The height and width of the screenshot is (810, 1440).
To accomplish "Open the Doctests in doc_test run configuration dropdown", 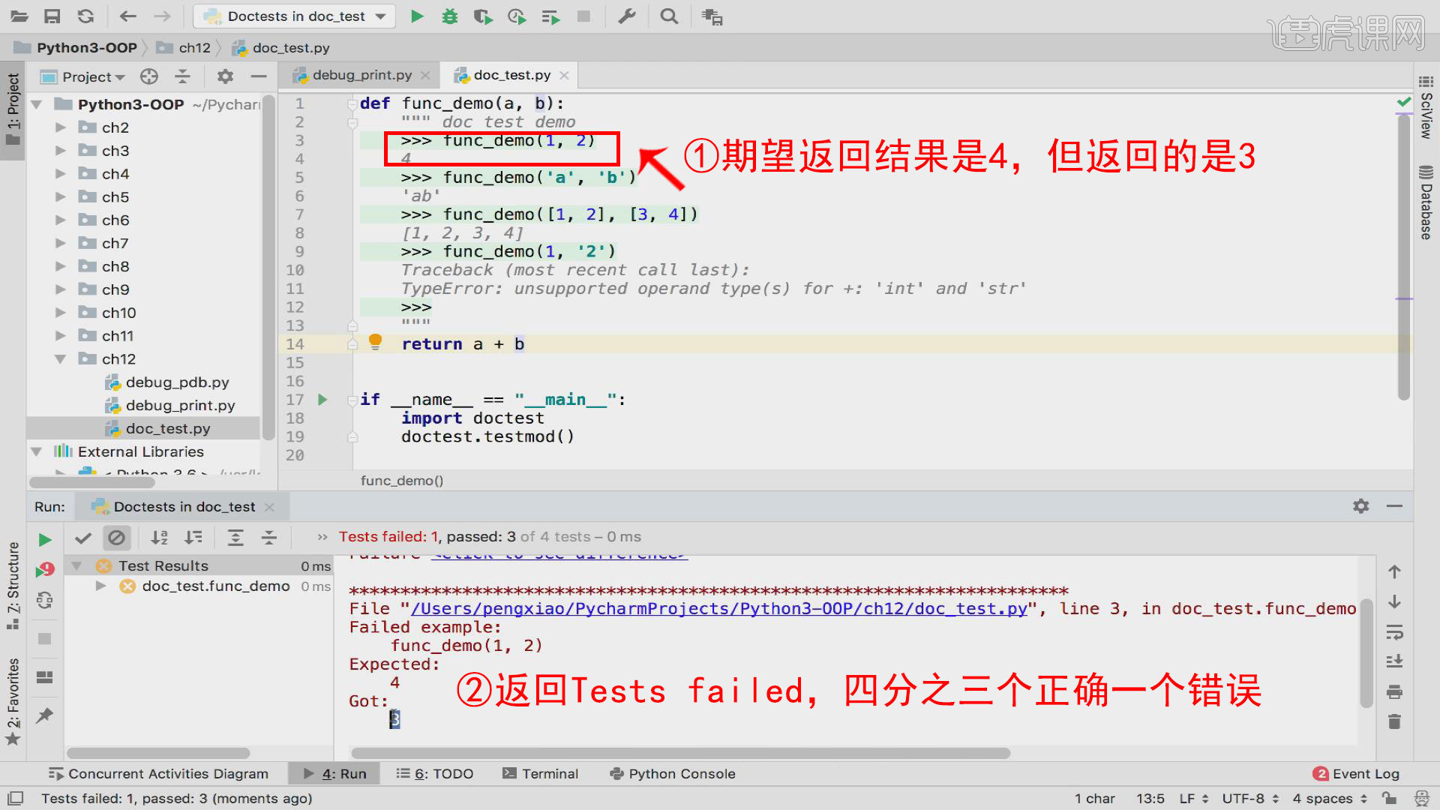I will (x=294, y=16).
